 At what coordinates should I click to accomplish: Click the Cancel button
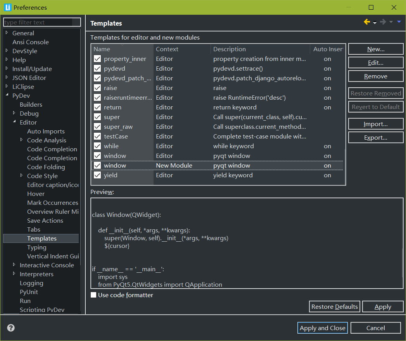pos(375,328)
